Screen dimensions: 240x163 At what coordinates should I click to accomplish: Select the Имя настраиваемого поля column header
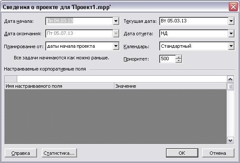click(x=59, y=86)
